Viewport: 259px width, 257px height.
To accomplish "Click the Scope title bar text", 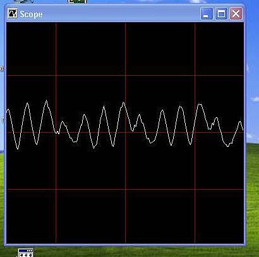I will pyautogui.click(x=31, y=14).
